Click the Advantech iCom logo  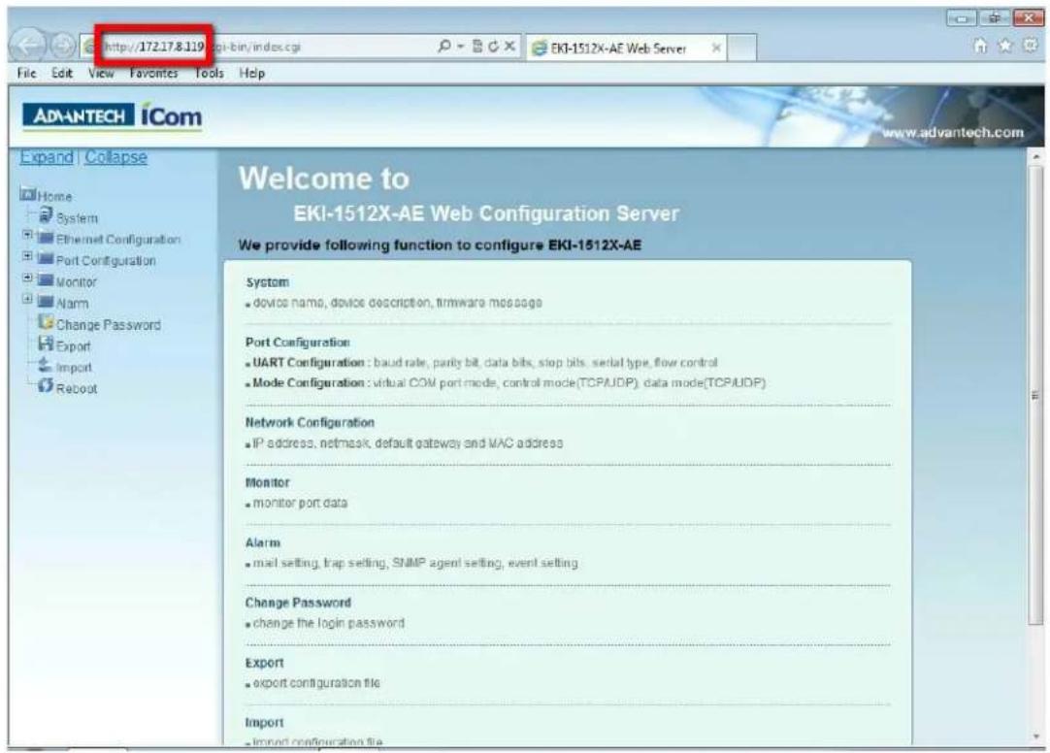point(112,116)
